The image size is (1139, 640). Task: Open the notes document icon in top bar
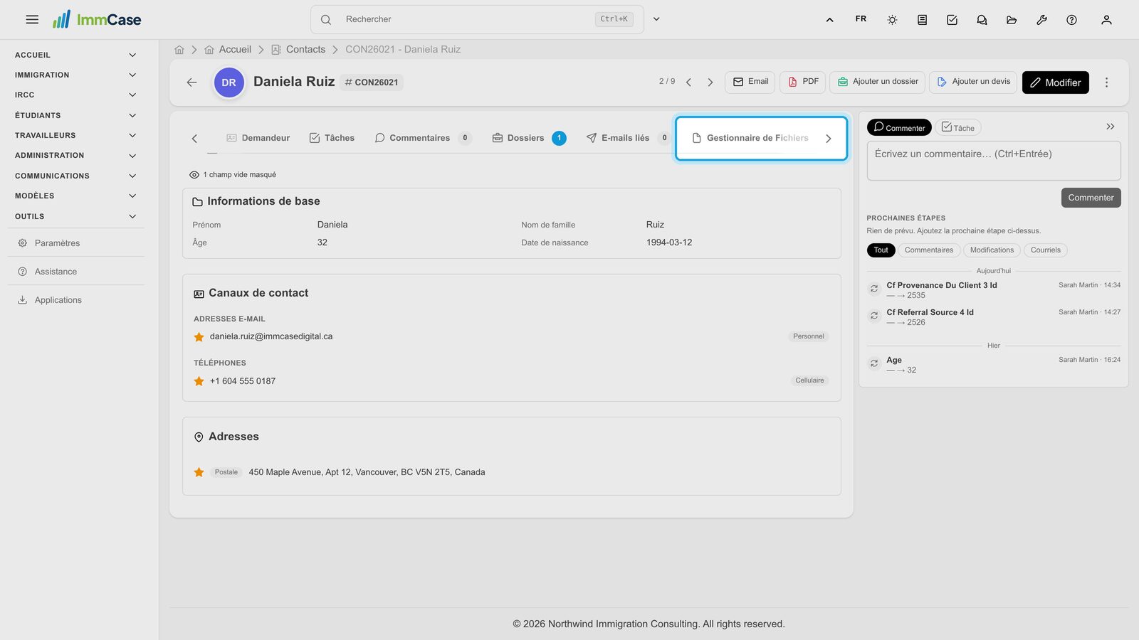[922, 20]
